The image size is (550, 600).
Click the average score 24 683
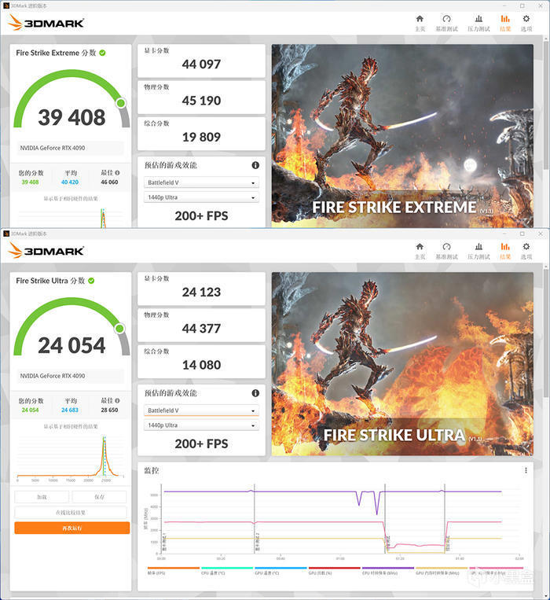tap(70, 410)
